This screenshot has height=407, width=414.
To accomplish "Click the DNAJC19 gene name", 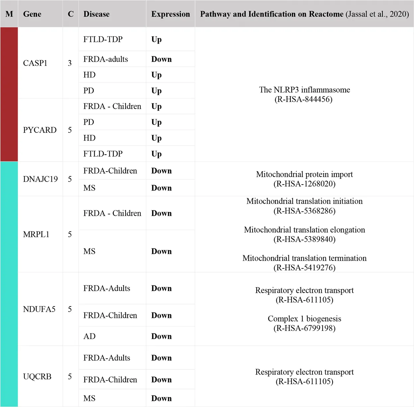I will click(x=40, y=179).
